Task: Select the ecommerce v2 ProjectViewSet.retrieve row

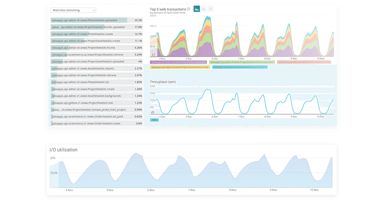Action: point(96,54)
